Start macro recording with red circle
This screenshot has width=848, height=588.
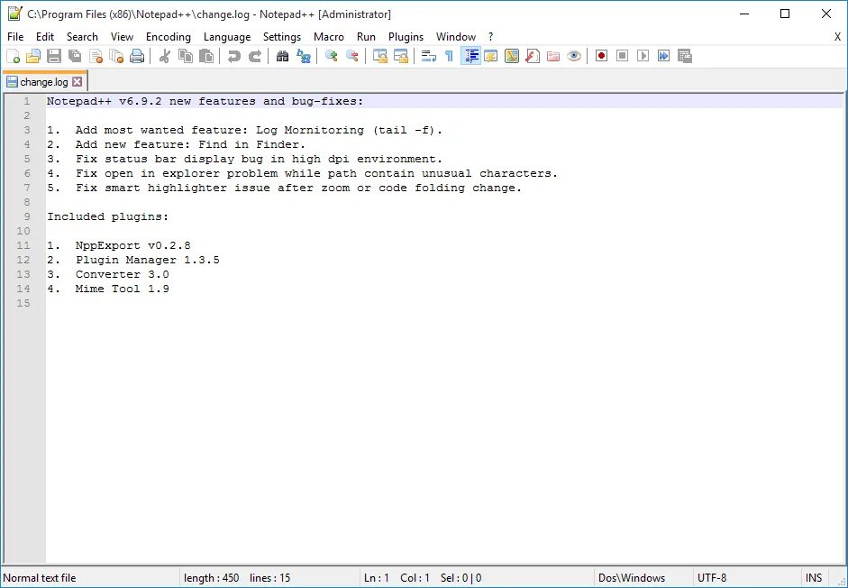tap(601, 56)
